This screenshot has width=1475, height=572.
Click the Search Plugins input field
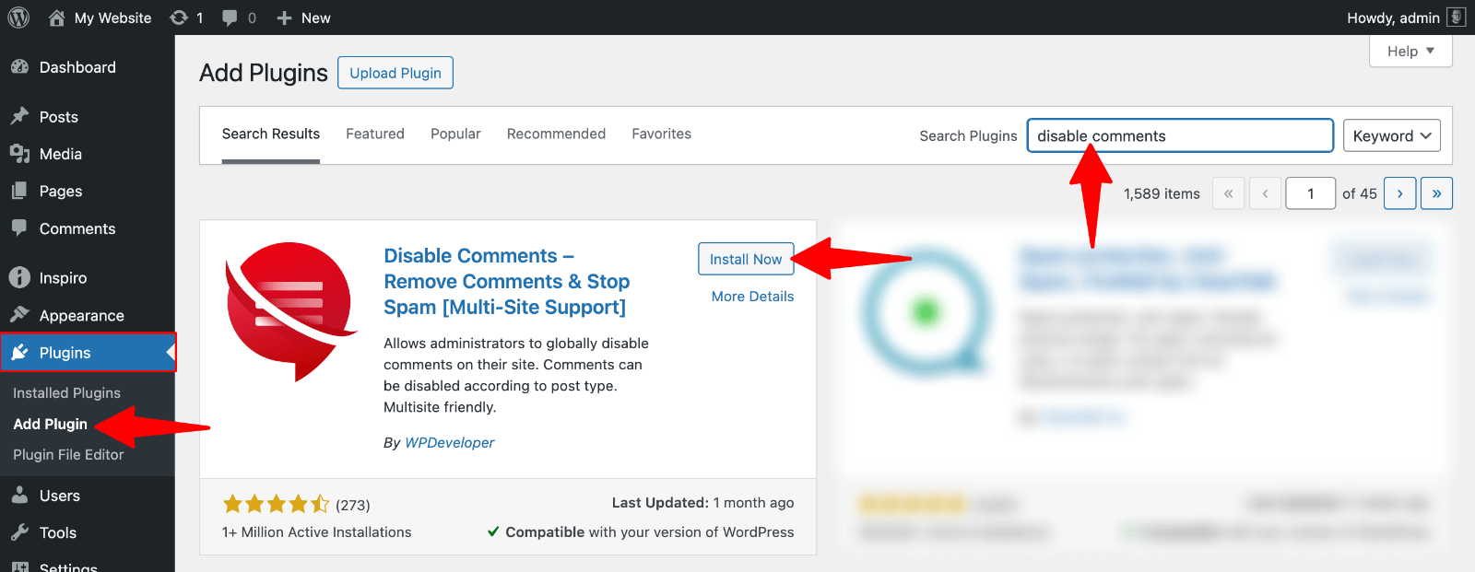point(1180,135)
